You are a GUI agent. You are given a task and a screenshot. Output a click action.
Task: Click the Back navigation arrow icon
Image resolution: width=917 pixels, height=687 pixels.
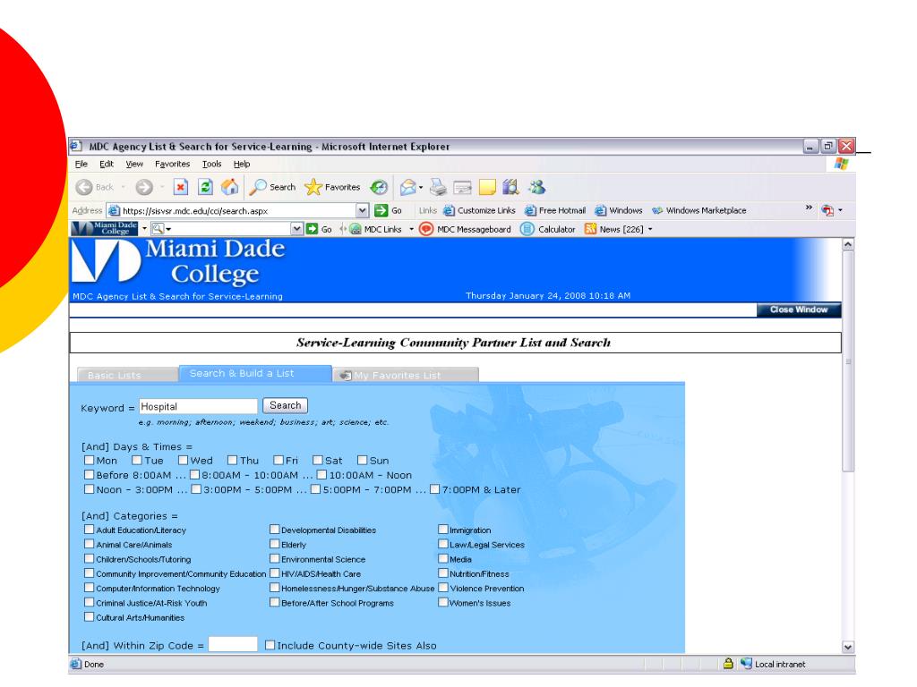pos(84,187)
